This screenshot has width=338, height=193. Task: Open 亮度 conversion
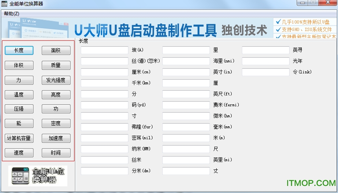[x=56, y=95]
